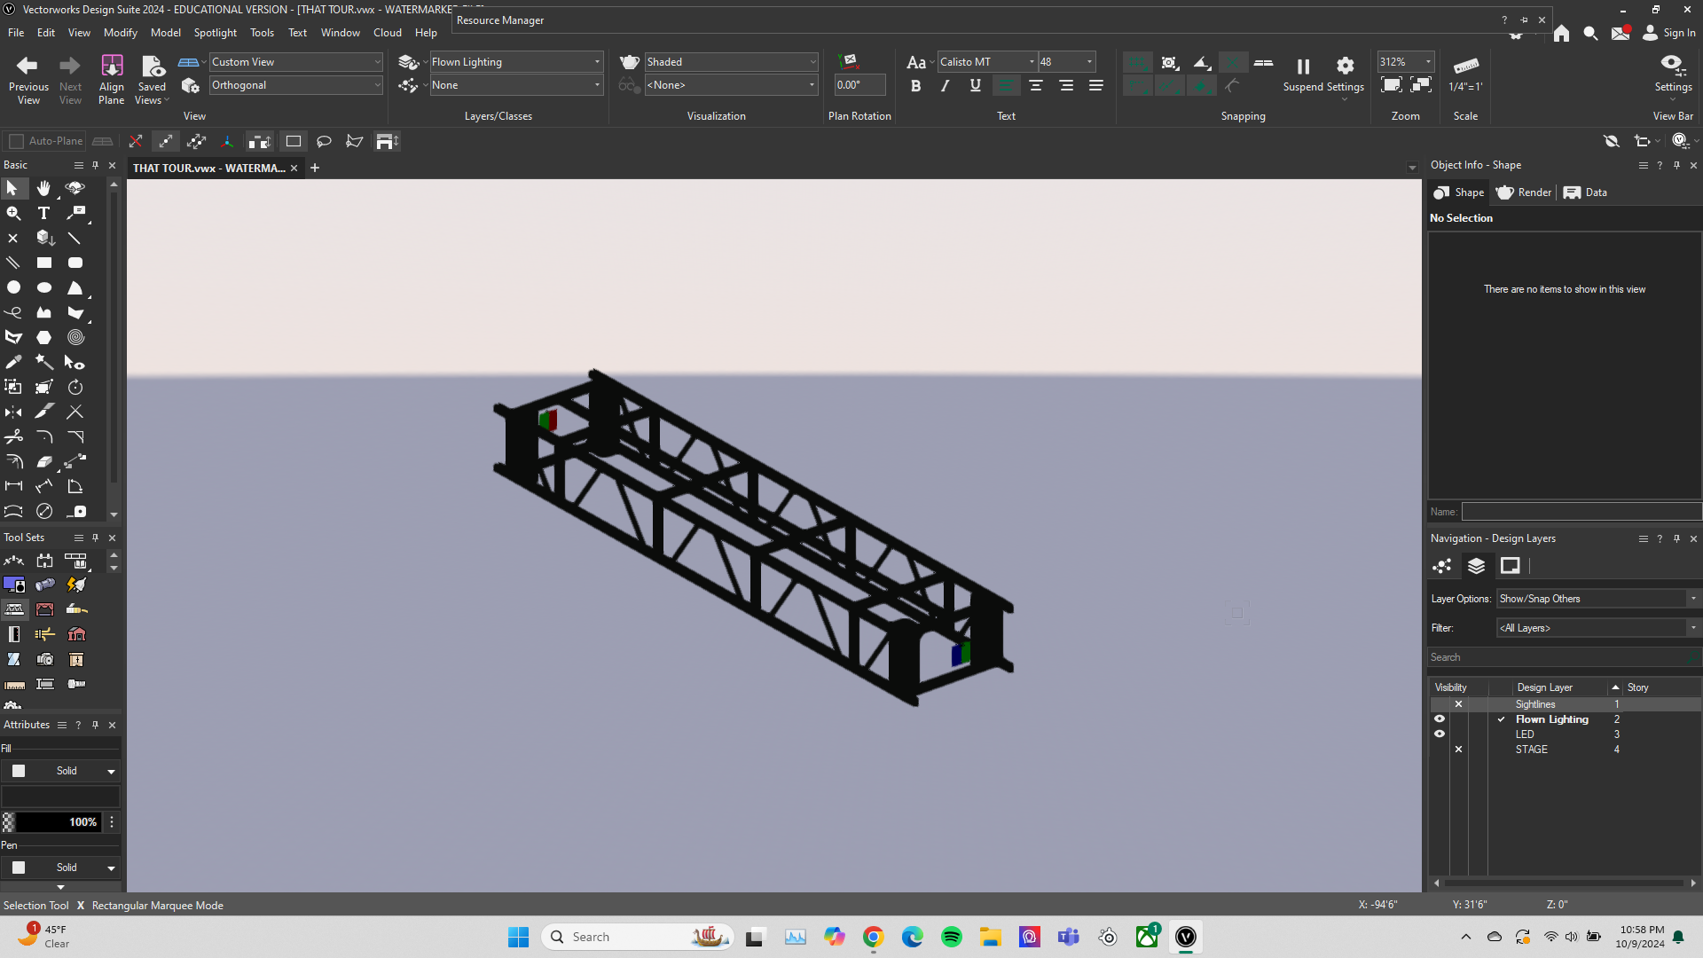Click the Align Plane icon
Viewport: 1703px width, 958px height.
(112, 67)
